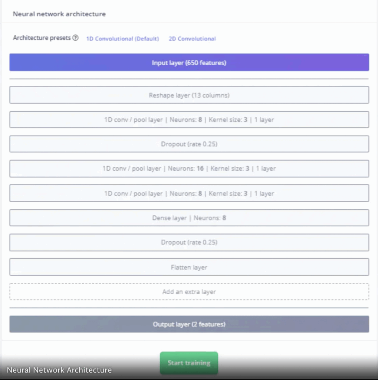Click the Architecture presets help icon
This screenshot has height=380, width=378.
(76, 38)
